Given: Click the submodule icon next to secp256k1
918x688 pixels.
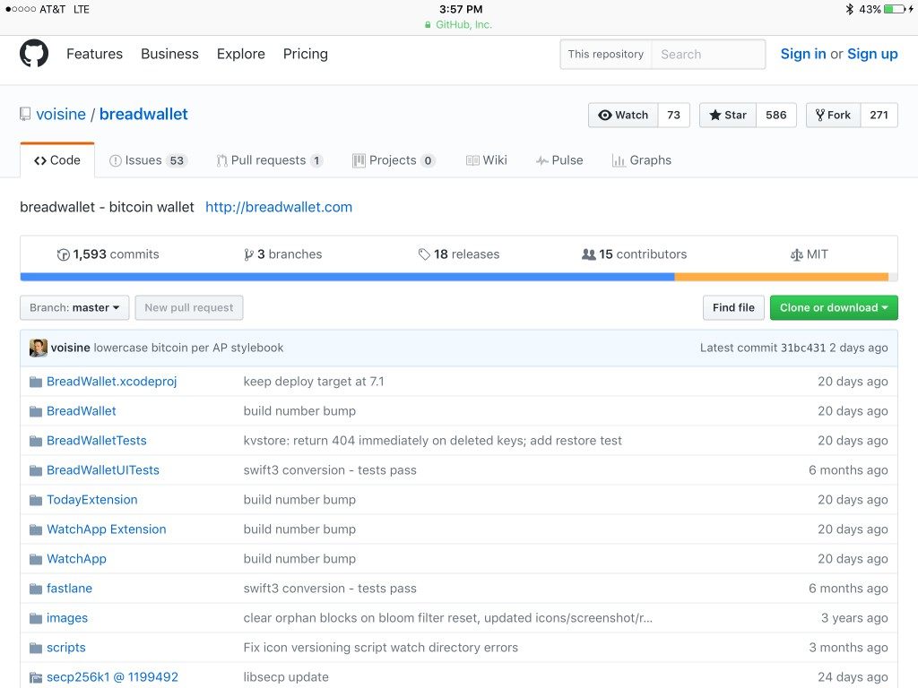Looking at the screenshot, I should [x=36, y=677].
